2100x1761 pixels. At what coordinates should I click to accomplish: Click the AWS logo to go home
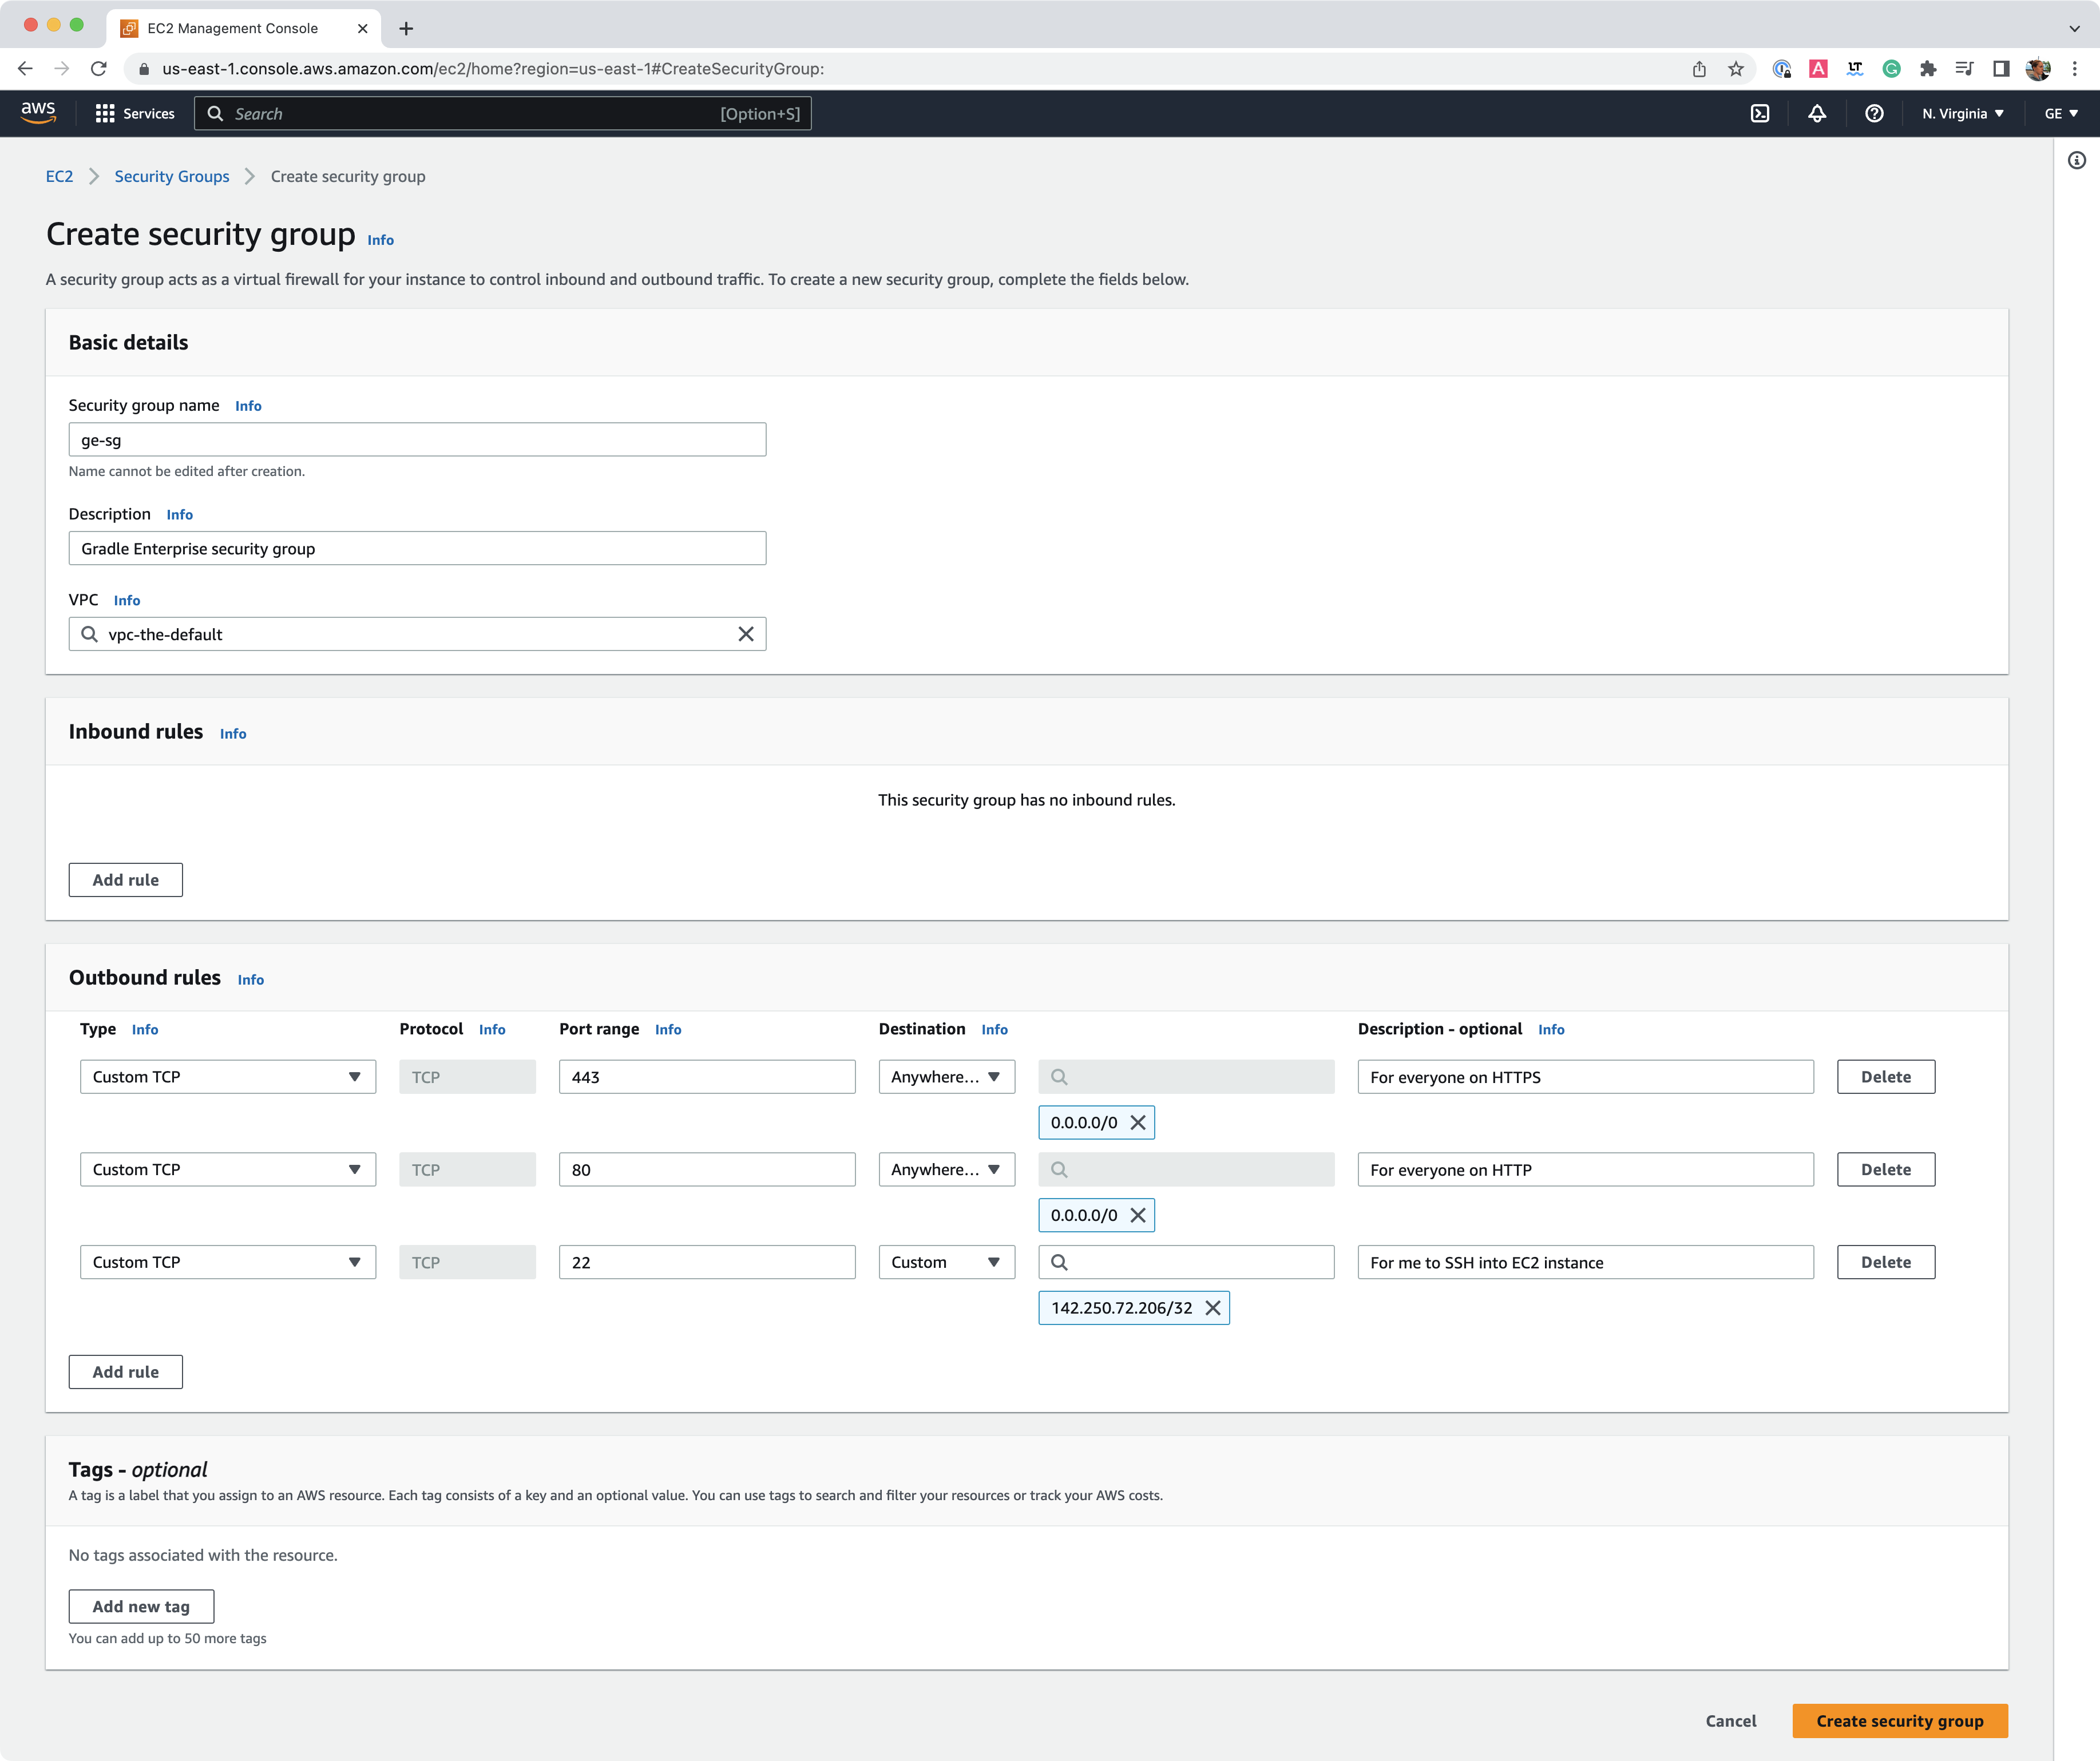(38, 113)
